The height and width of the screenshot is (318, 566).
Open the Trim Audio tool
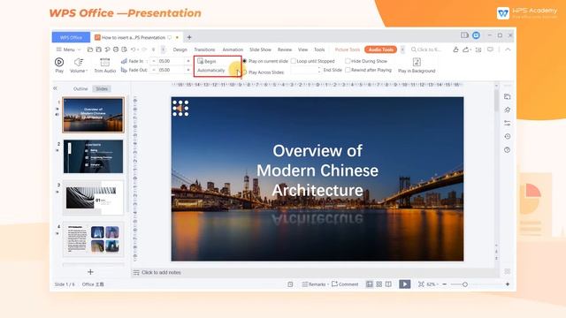[104, 65]
